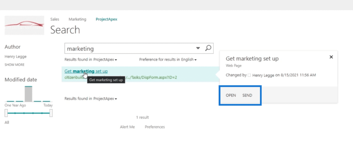
Task: Click the 1 result count text
Action: pyautogui.click(x=142, y=117)
